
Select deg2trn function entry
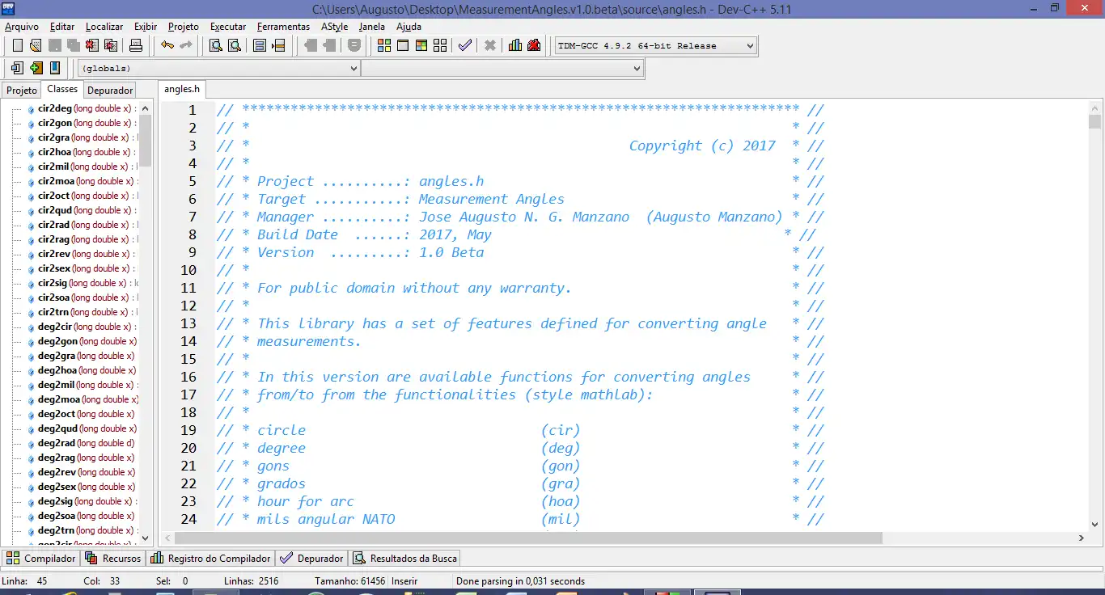point(82,530)
